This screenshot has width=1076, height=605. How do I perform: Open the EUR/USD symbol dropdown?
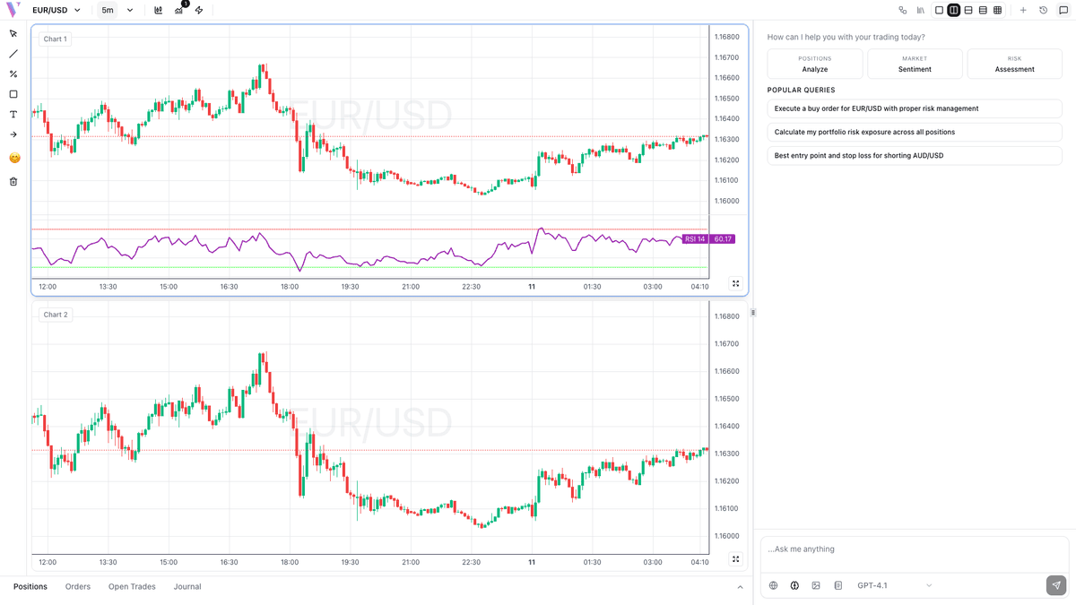54,10
